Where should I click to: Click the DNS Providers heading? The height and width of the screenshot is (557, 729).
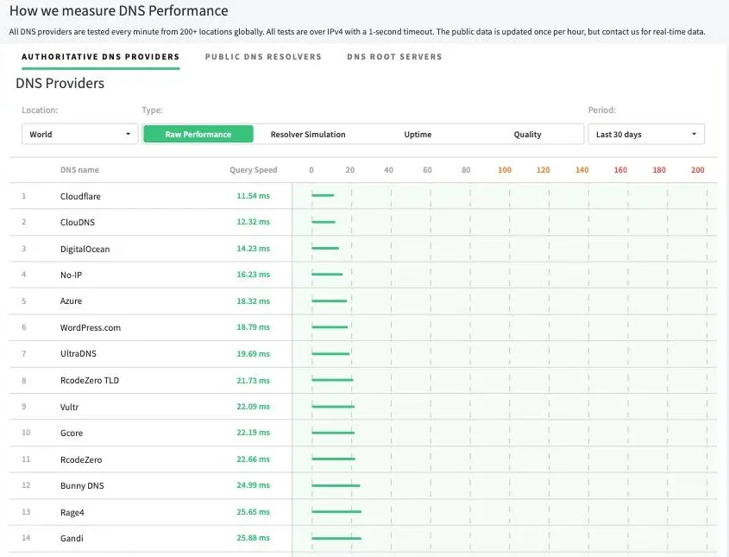tap(60, 83)
